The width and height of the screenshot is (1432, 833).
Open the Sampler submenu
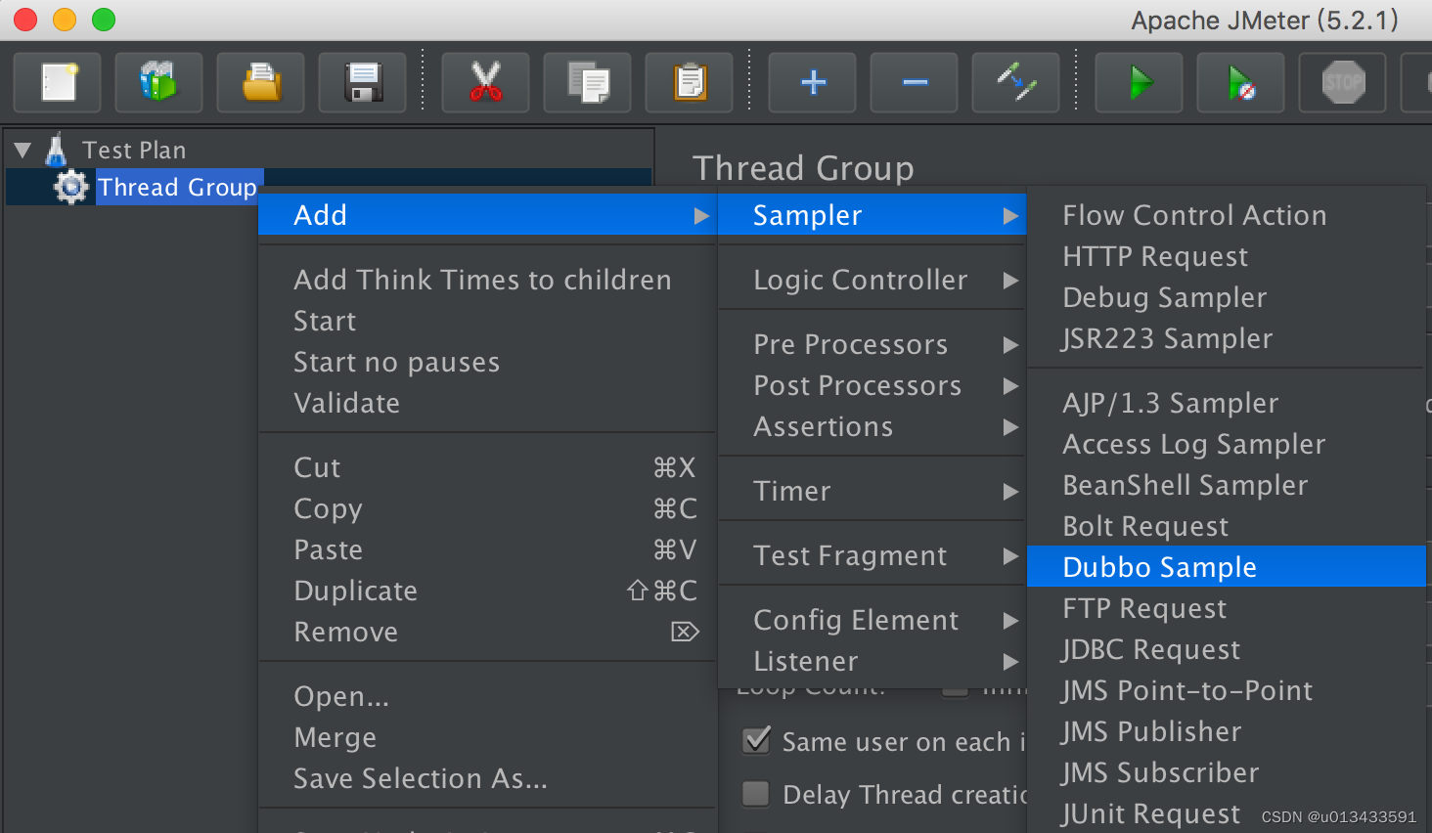pyautogui.click(x=872, y=215)
